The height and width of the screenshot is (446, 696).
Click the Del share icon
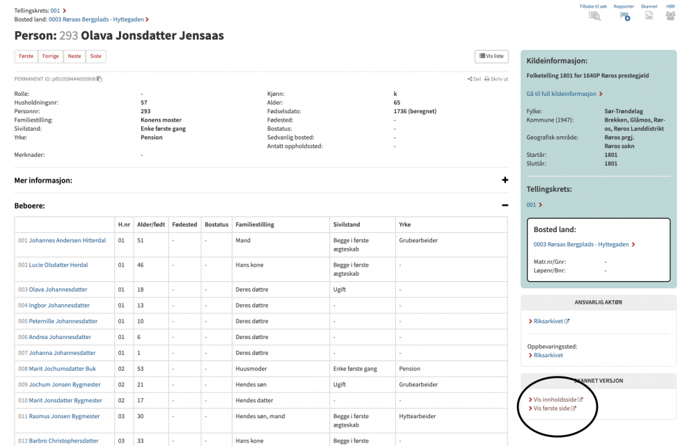(470, 79)
